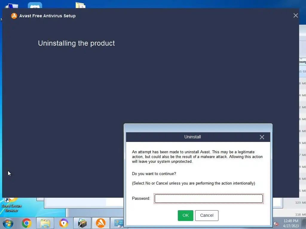Click the 'Avast Free Antivirus Setup' title text

48,16
